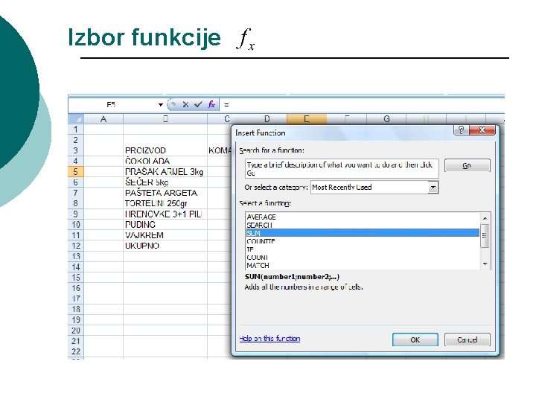Click the PUDING cell
The width and height of the screenshot is (536, 402).
point(165,225)
